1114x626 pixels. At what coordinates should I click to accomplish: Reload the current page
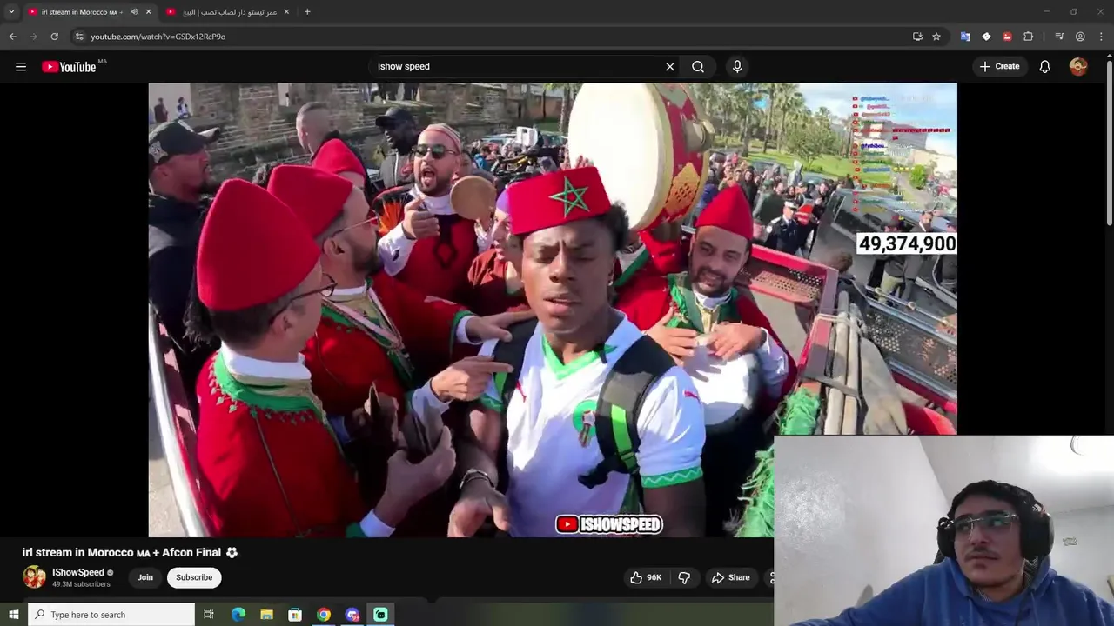coord(54,37)
